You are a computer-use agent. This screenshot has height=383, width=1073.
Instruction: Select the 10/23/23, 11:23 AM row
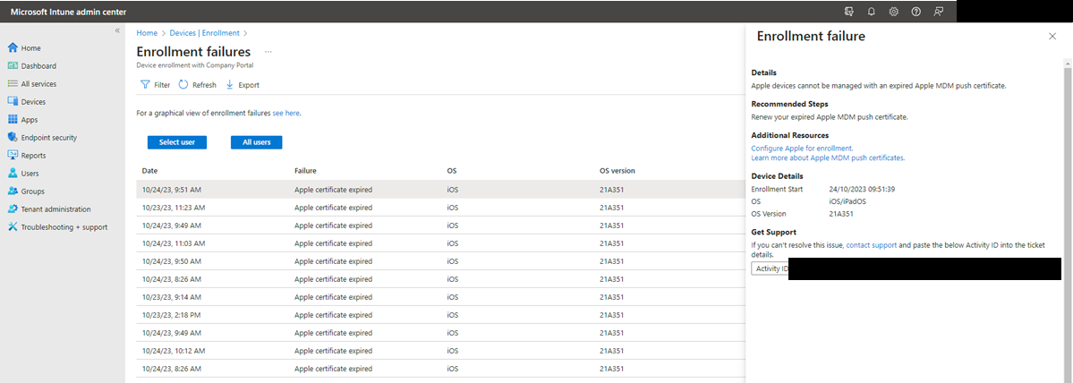(440, 208)
